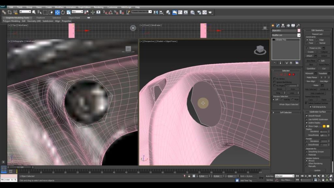The image size is (334, 188).
Task: Select the Edge constraint radio button
Action: [x=318, y=40]
